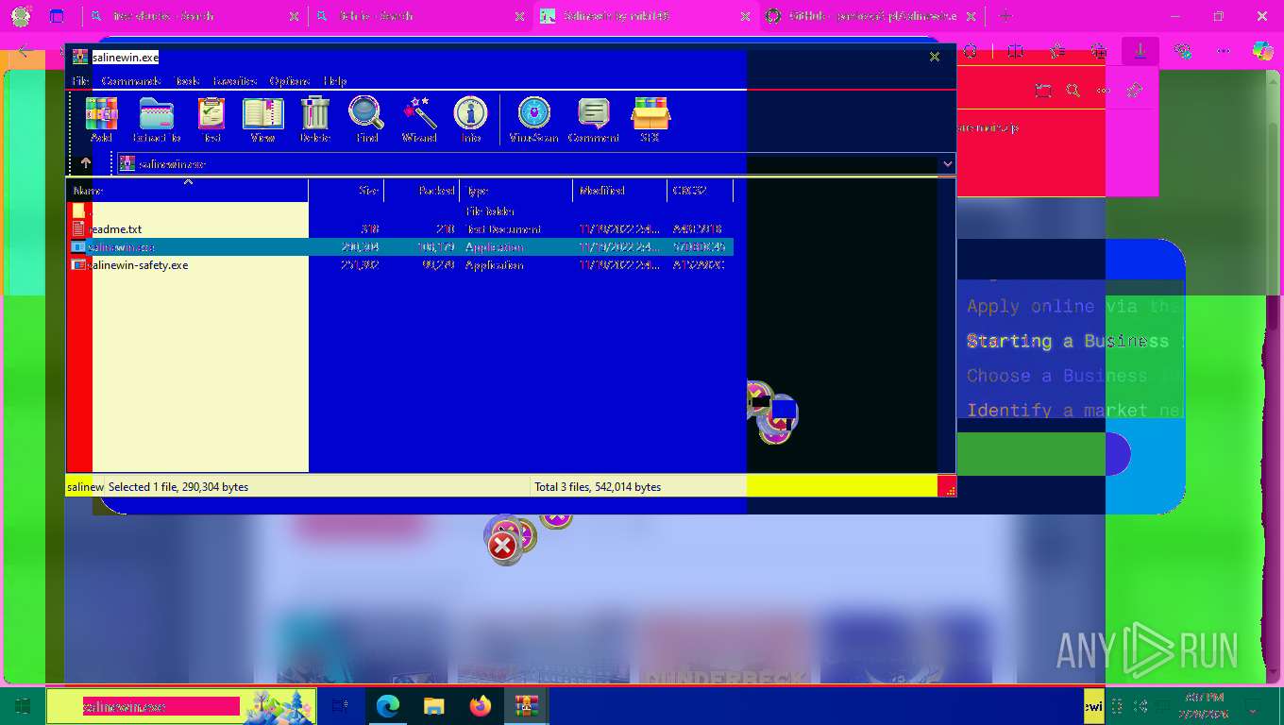Open a new browser tab with plus
Viewport: 1284px width, 725px height.
[x=1005, y=16]
